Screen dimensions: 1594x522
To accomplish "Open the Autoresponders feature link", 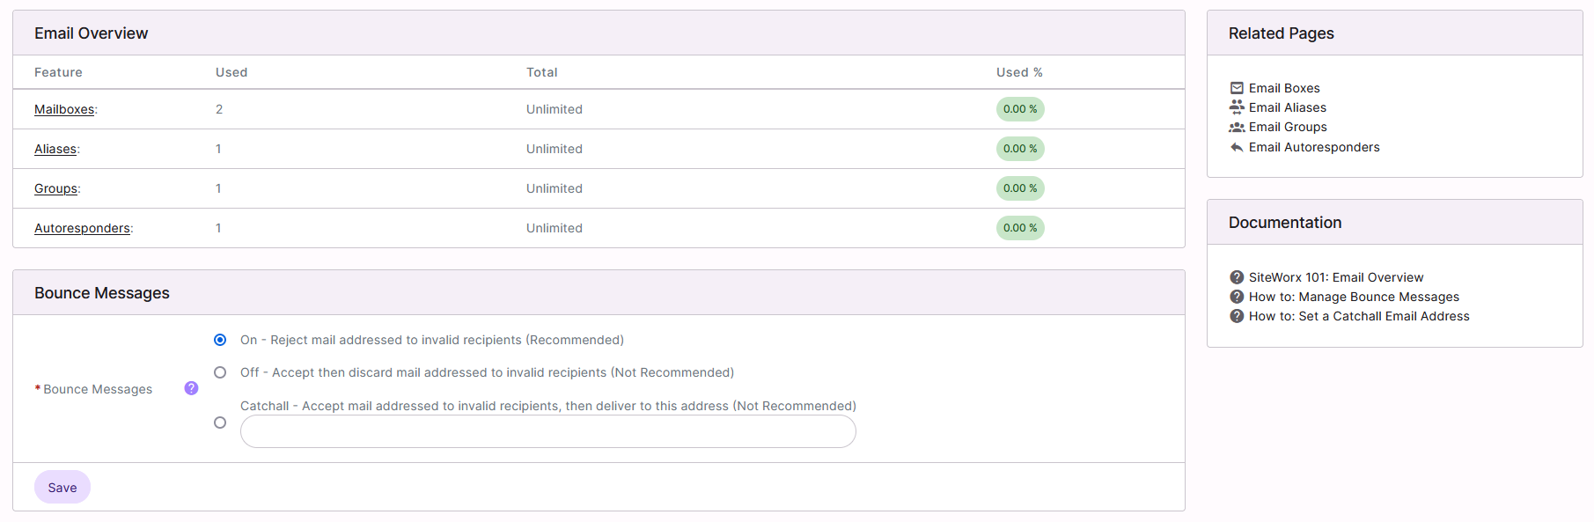I will 82,228.
